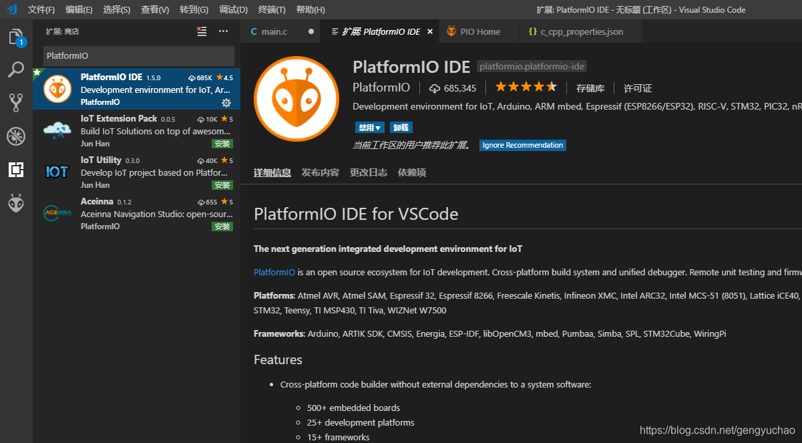The height and width of the screenshot is (443, 802).
Task: Select Aceinna list entry
Action: point(137,213)
